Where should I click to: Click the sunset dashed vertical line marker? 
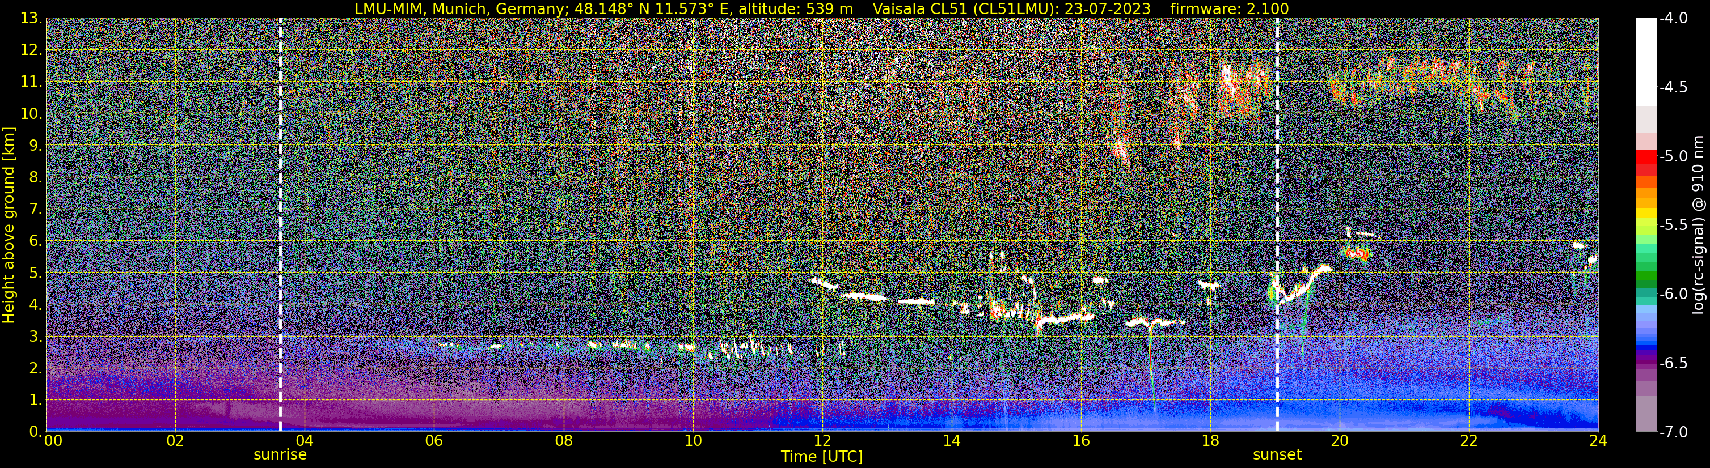[1277, 224]
